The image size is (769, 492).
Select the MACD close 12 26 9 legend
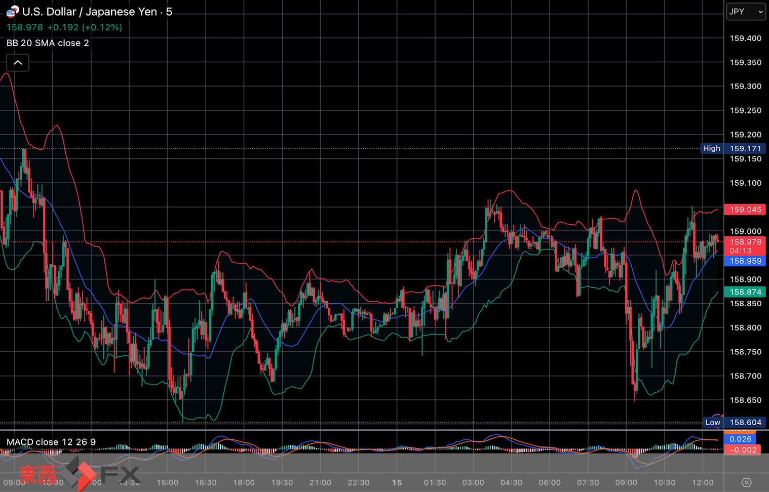[51, 442]
